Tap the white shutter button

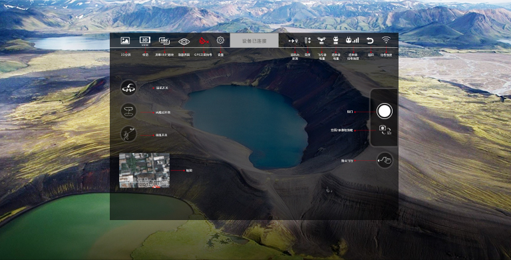click(385, 111)
